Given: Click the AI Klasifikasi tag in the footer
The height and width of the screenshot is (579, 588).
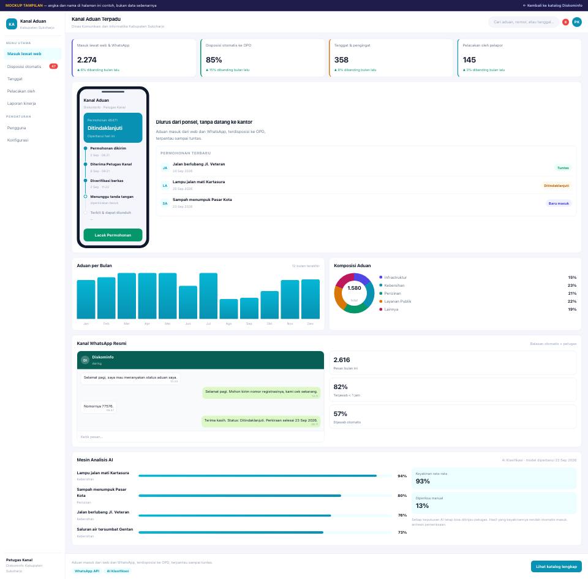Looking at the screenshot, I should click(118, 571).
